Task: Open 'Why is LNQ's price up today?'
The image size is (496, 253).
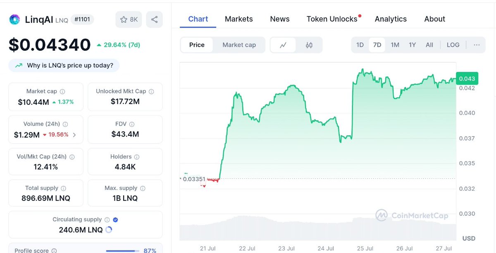Action: pos(64,65)
